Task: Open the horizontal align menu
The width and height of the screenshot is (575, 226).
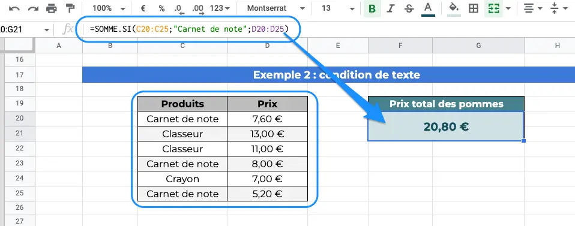Action: click(533, 8)
